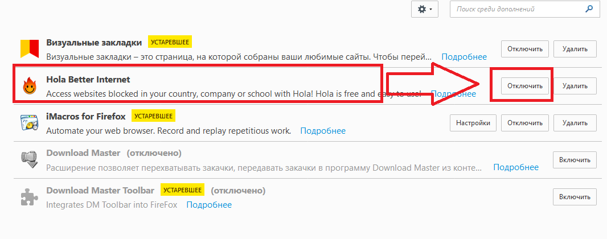Image resolution: width=607 pixels, height=239 pixels.
Task: Click the Access websites blocked description
Action: pyautogui.click(x=233, y=93)
